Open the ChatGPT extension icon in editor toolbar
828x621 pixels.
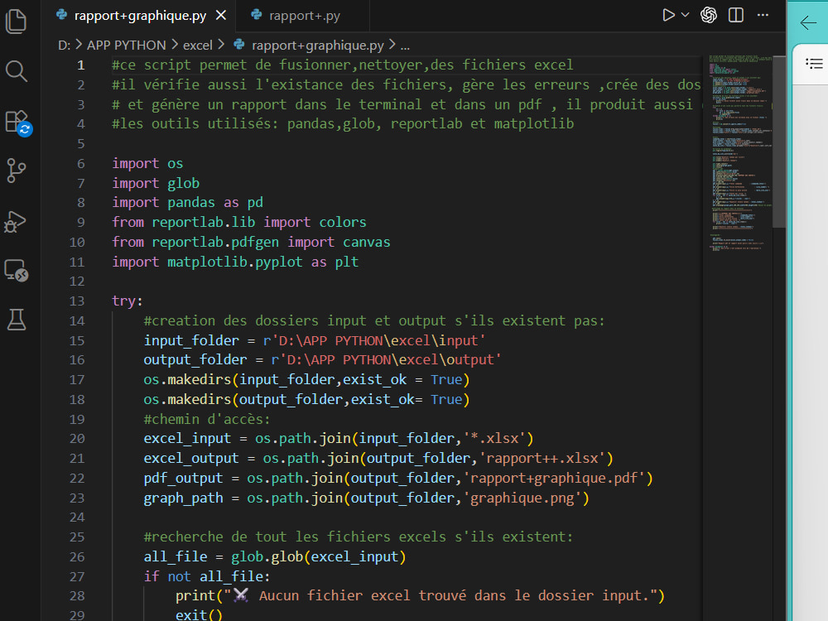pos(709,15)
